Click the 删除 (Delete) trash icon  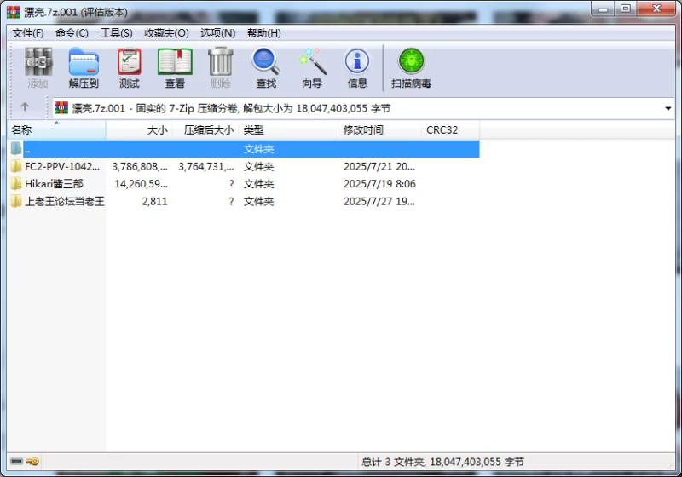[221, 61]
